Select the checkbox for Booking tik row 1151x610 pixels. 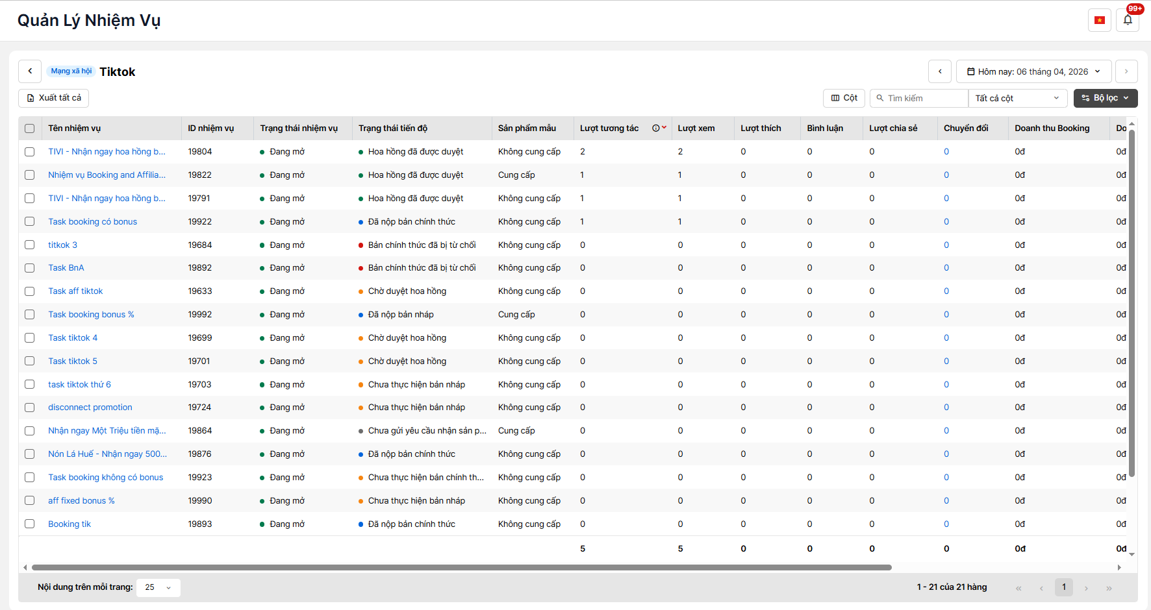pos(30,524)
